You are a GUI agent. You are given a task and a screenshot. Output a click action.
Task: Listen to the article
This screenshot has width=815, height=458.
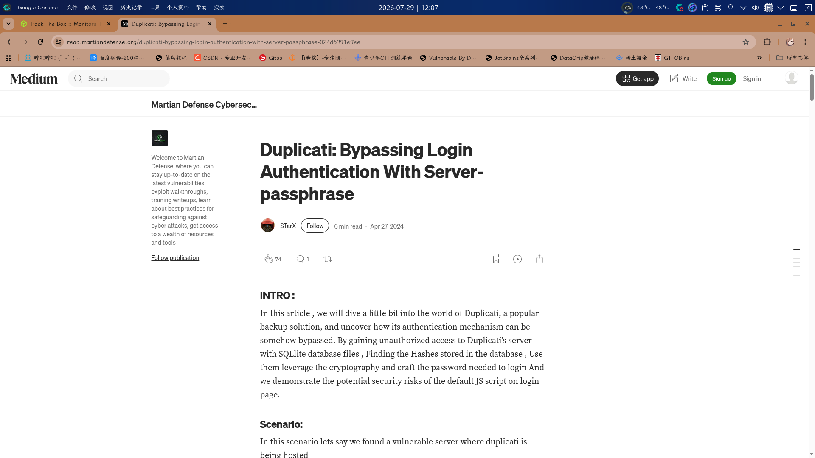click(517, 259)
